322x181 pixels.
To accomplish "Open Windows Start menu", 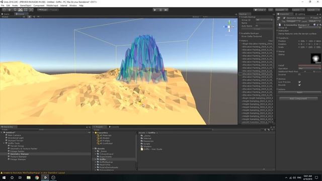I will point(4,177).
